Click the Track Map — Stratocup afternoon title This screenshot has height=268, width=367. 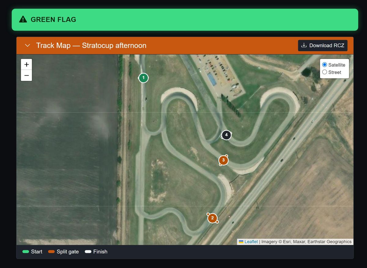point(91,45)
